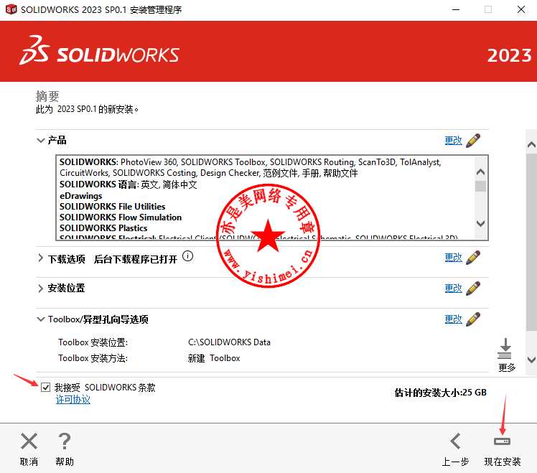Start installation with 现在安装 icon
This screenshot has width=537, height=473.
click(502, 441)
